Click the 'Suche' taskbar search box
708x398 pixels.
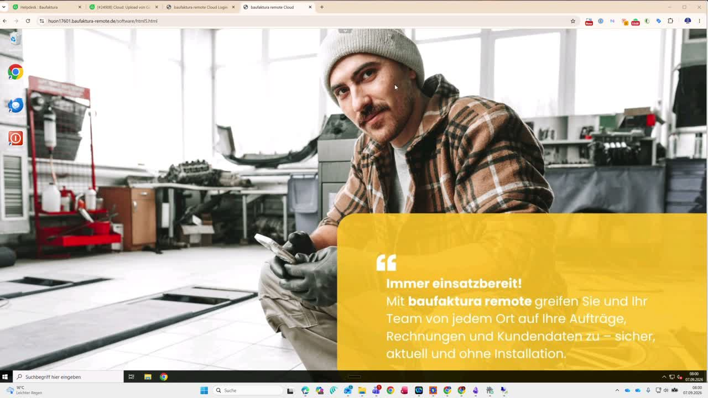(247, 390)
